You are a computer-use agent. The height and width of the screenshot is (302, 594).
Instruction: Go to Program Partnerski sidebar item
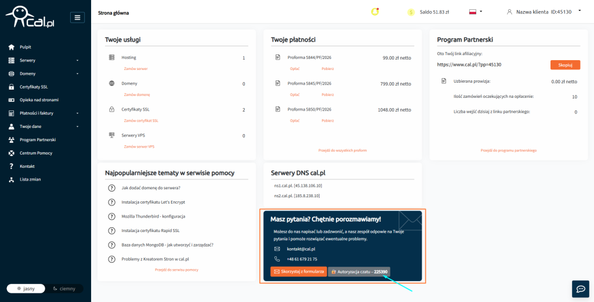tap(37, 139)
